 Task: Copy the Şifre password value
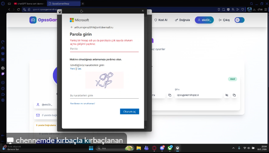coord(234,95)
